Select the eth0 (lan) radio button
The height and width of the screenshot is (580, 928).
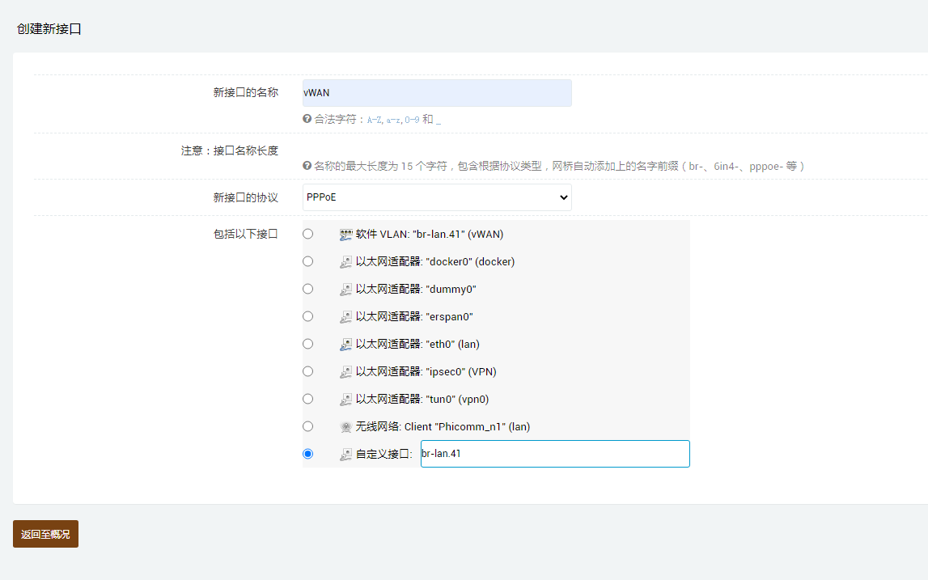[307, 344]
